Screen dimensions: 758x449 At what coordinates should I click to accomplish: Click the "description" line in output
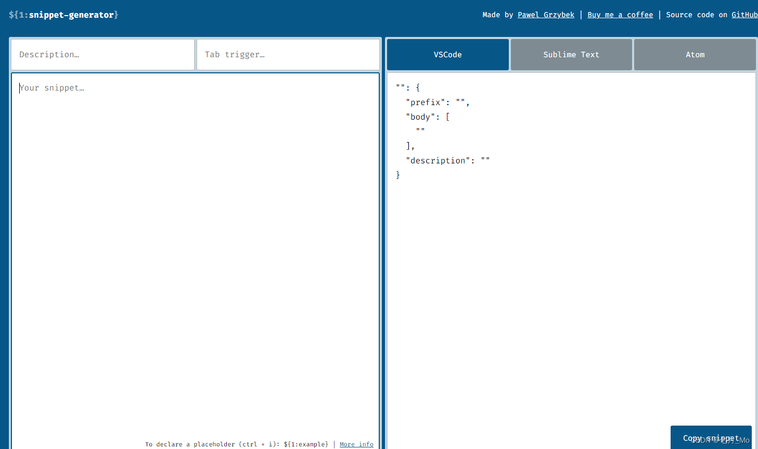tap(447, 161)
